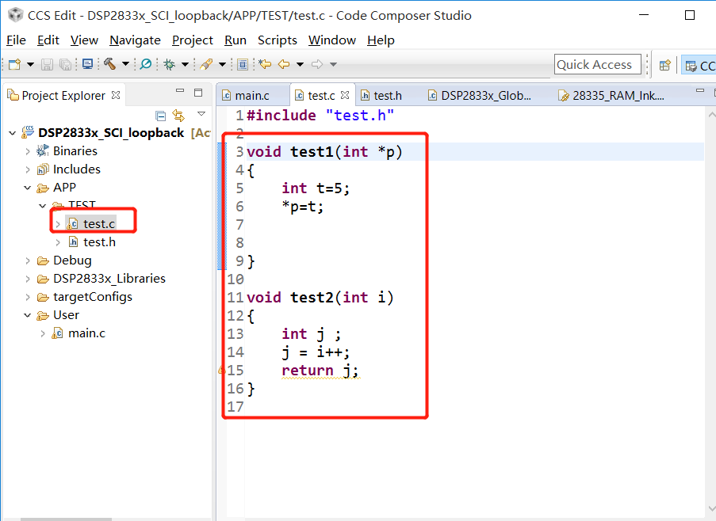Build project with the hammer icon

click(109, 64)
